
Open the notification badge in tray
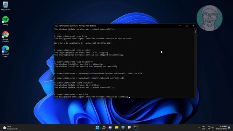pos(229,127)
